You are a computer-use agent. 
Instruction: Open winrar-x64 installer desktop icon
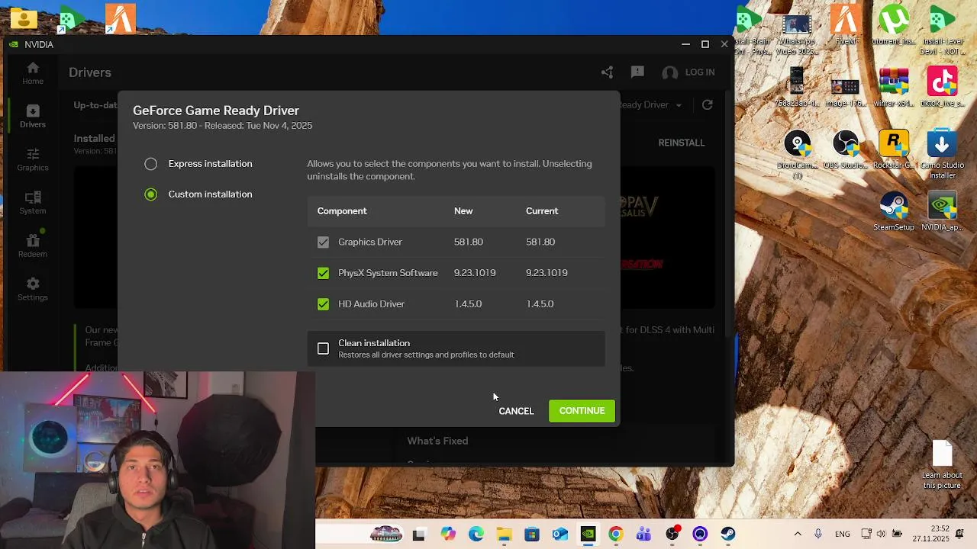point(893,88)
